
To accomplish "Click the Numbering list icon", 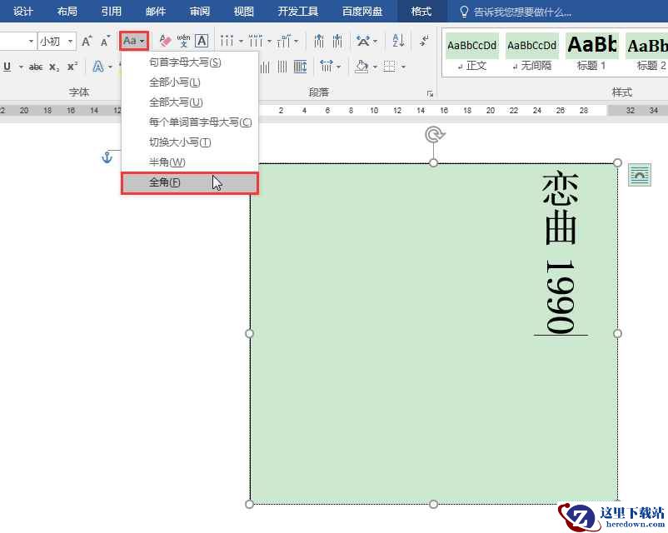I will (x=256, y=42).
